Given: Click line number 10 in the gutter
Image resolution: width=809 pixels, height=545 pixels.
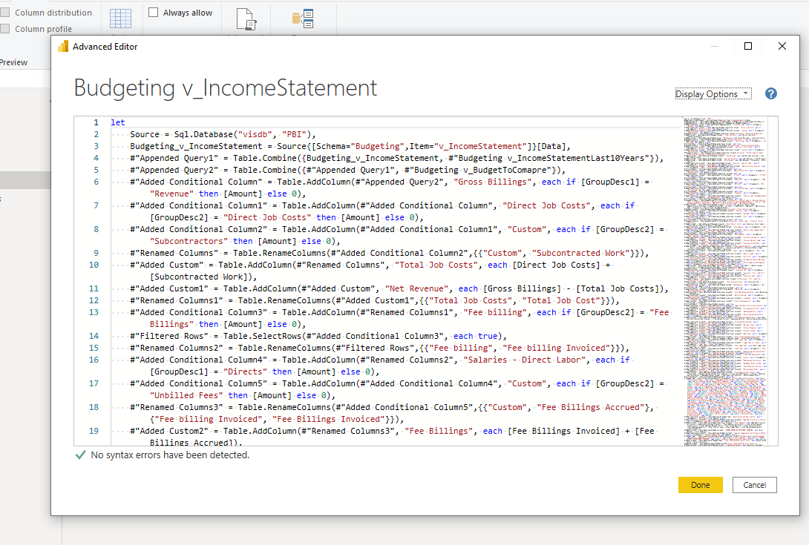Looking at the screenshot, I should point(94,265).
